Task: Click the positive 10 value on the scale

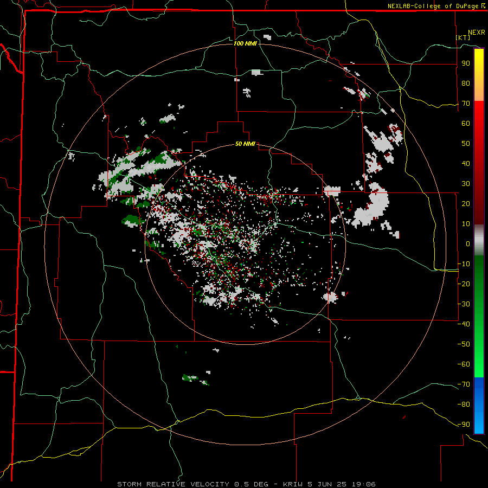Action: pyautogui.click(x=466, y=224)
